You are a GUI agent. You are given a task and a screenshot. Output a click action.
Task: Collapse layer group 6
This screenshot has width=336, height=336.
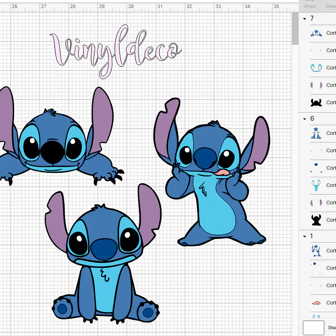tap(305, 119)
